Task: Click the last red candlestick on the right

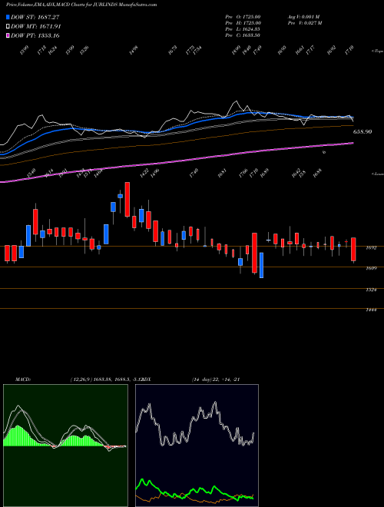Action: (353, 250)
